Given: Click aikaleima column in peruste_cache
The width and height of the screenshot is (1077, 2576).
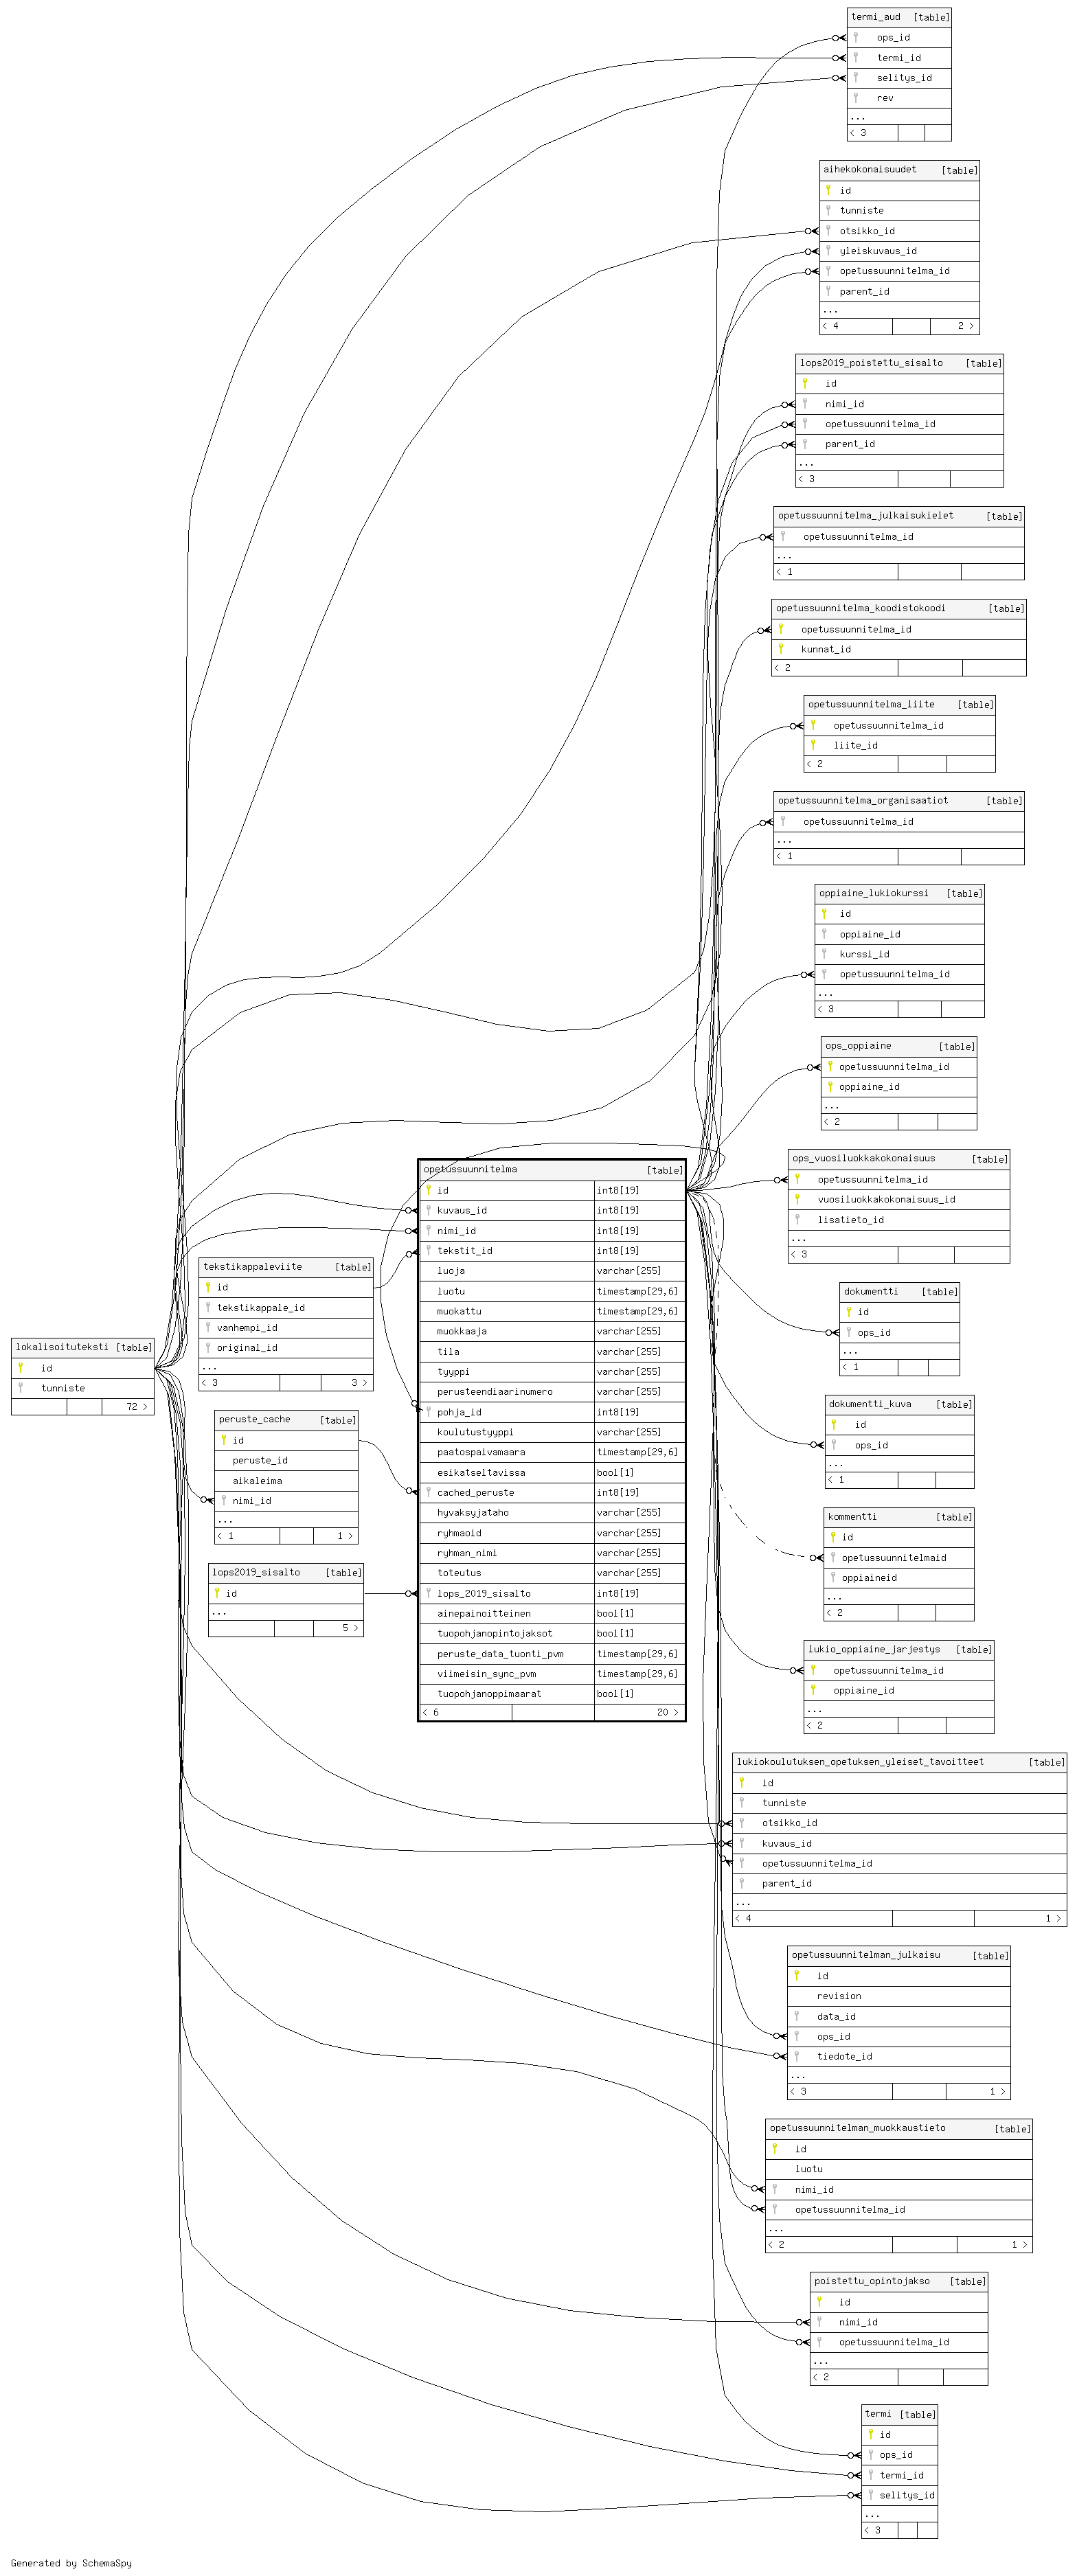Looking at the screenshot, I should (286, 1481).
